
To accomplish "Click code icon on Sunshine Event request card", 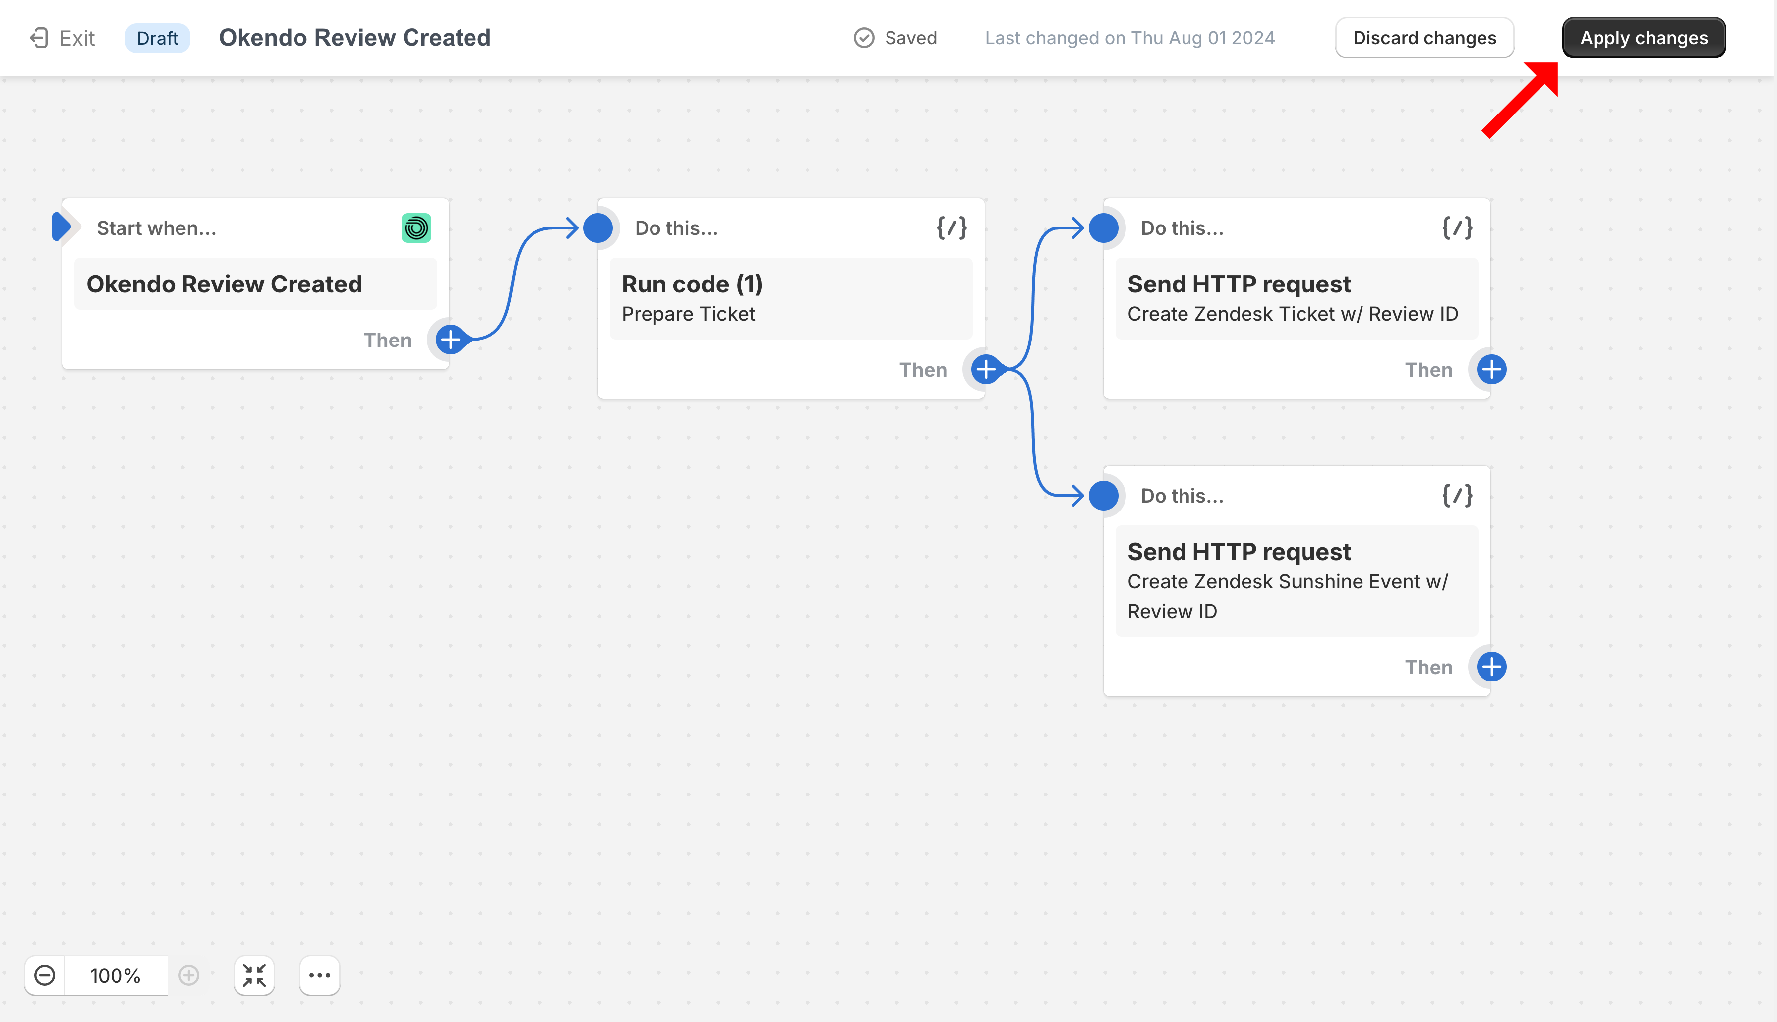I will pyautogui.click(x=1457, y=496).
